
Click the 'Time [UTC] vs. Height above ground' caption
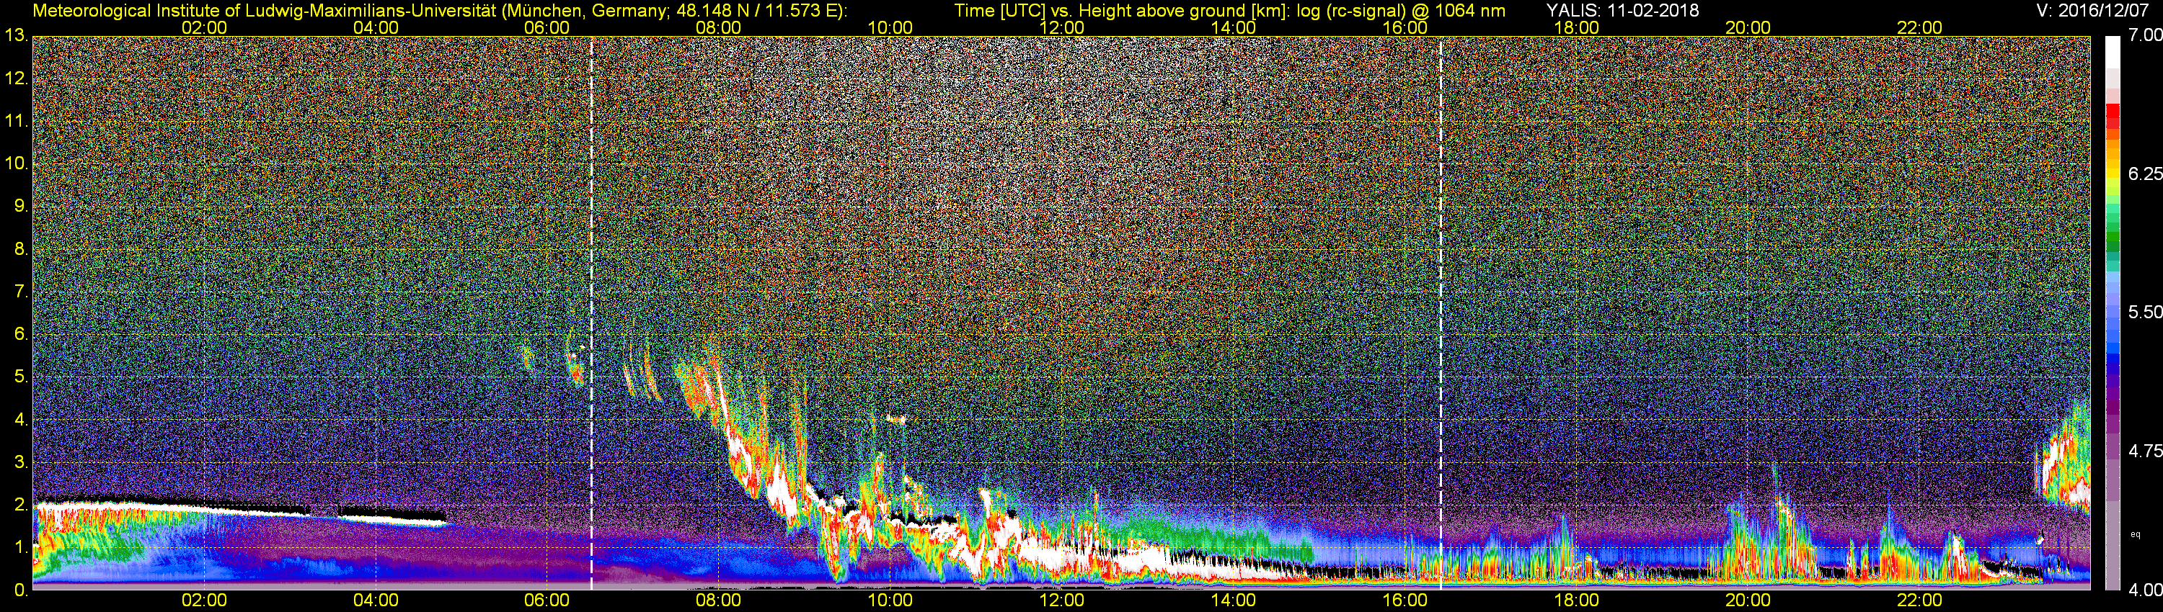1229,11
